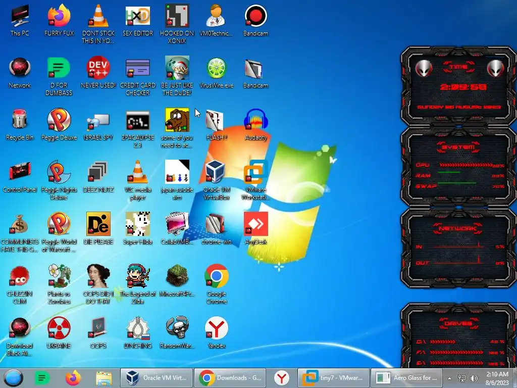The image size is (517, 388).
Task: Launch Firefox from the taskbar
Action: click(73, 378)
